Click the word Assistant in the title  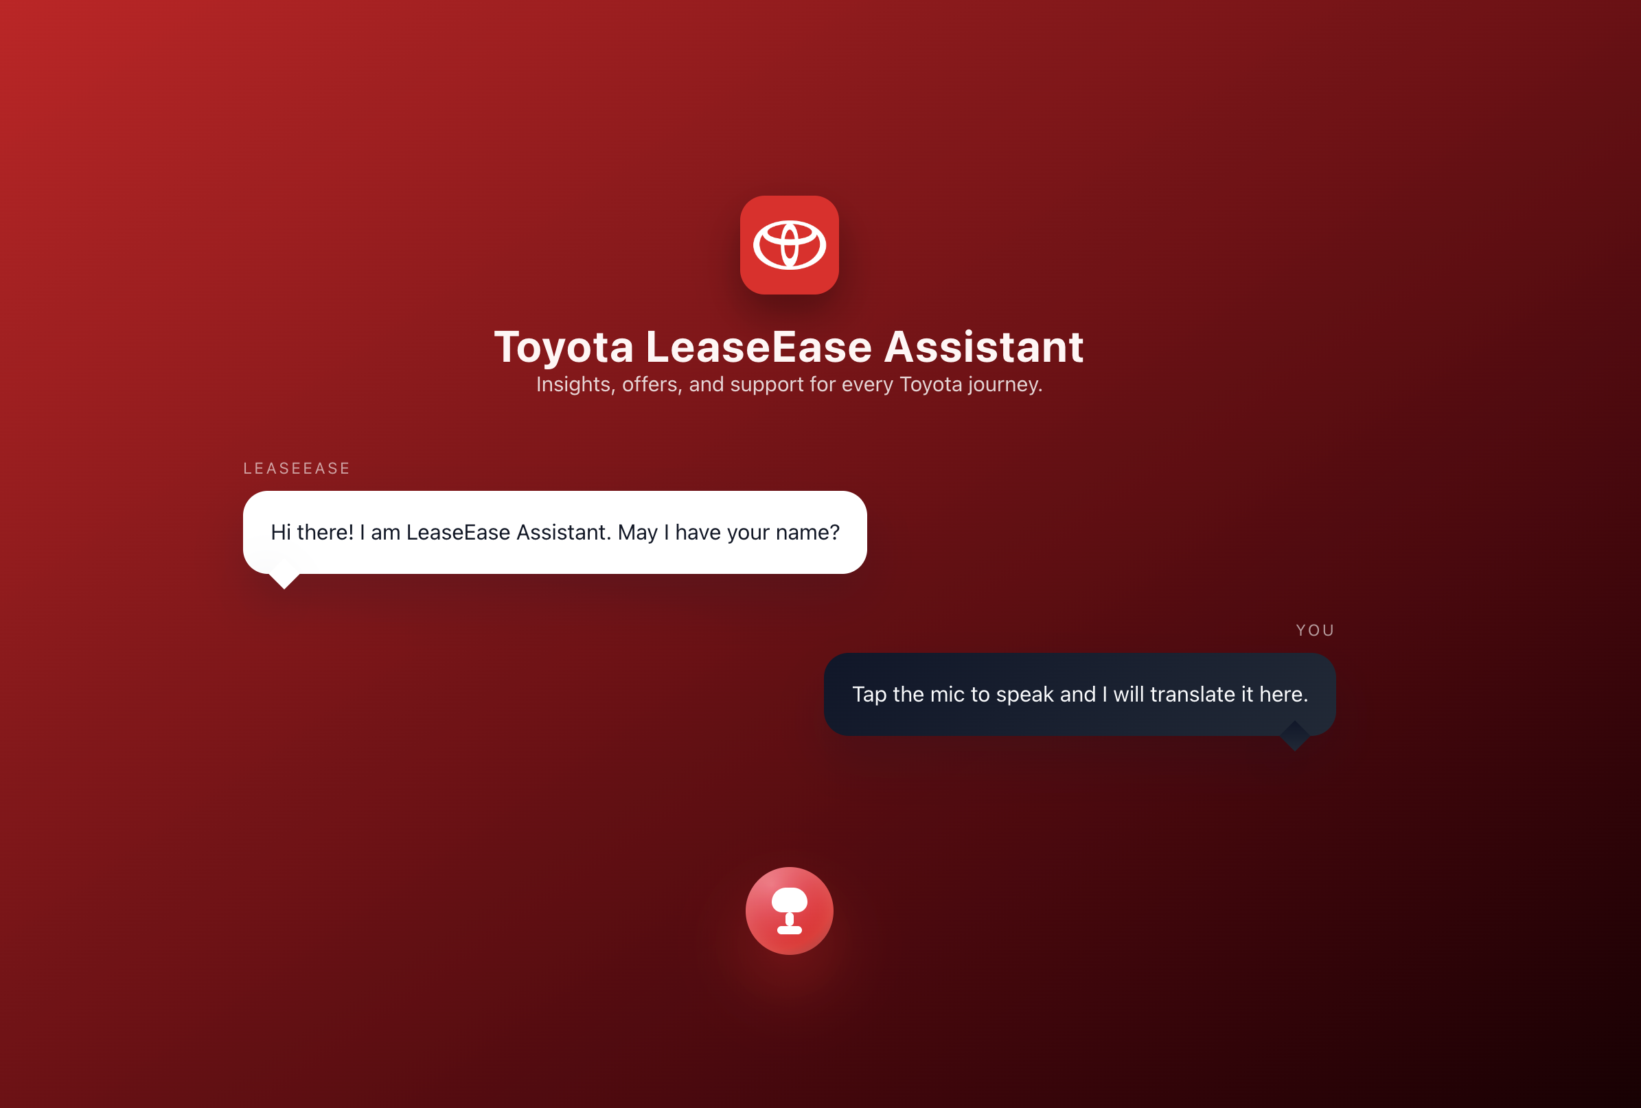click(984, 347)
